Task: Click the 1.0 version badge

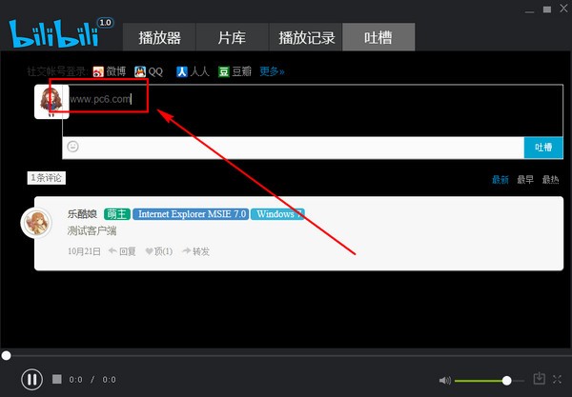Action: [106, 23]
